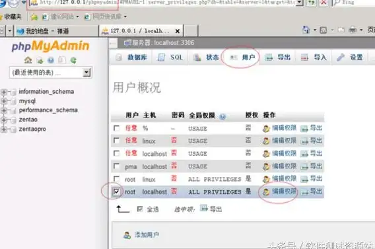
Task: Check the checkbox for 任意 localhost user
Action: 116,153
